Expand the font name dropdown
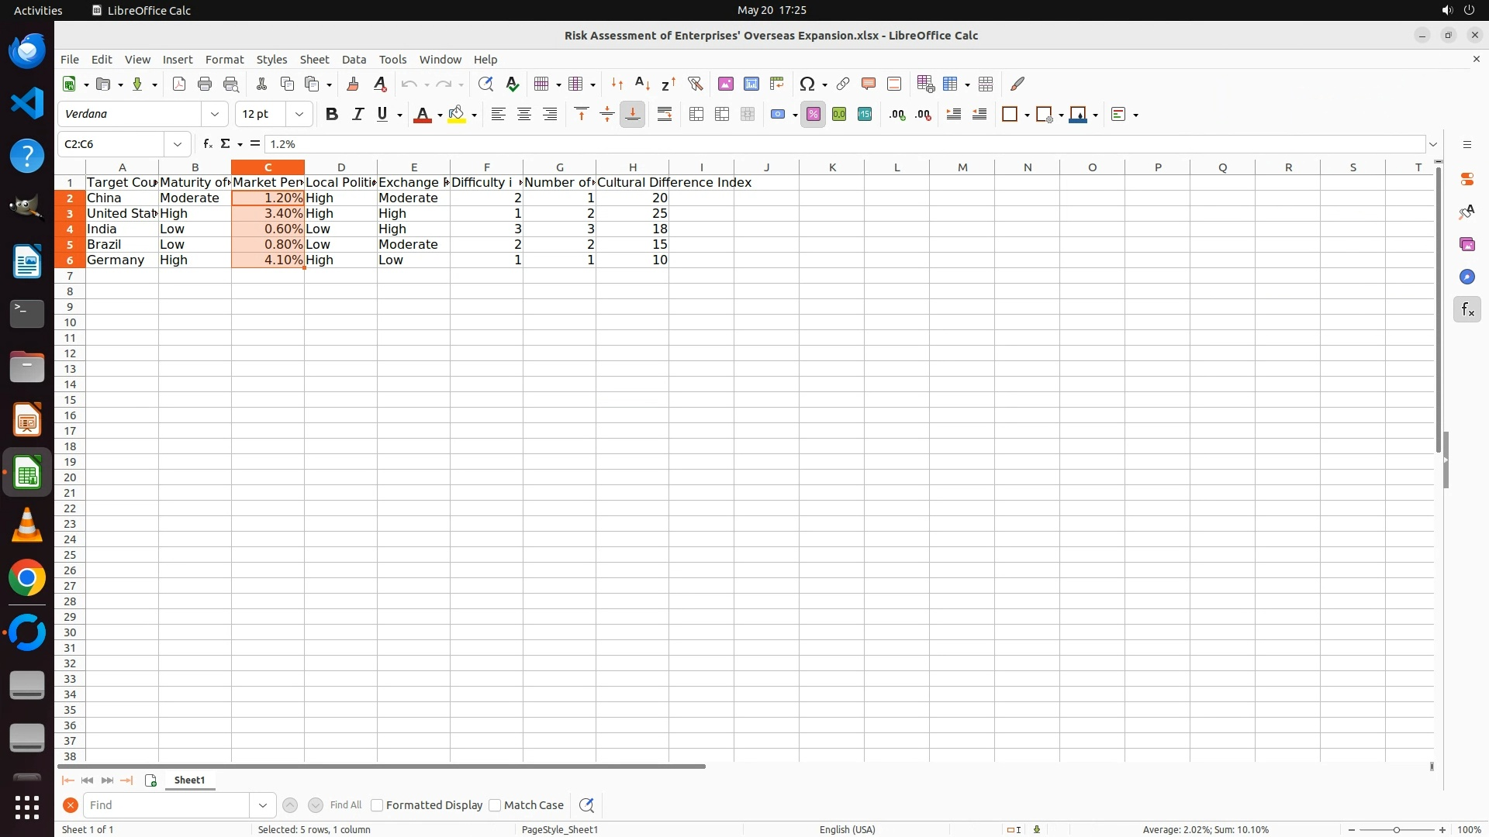1489x837 pixels. 215,115
